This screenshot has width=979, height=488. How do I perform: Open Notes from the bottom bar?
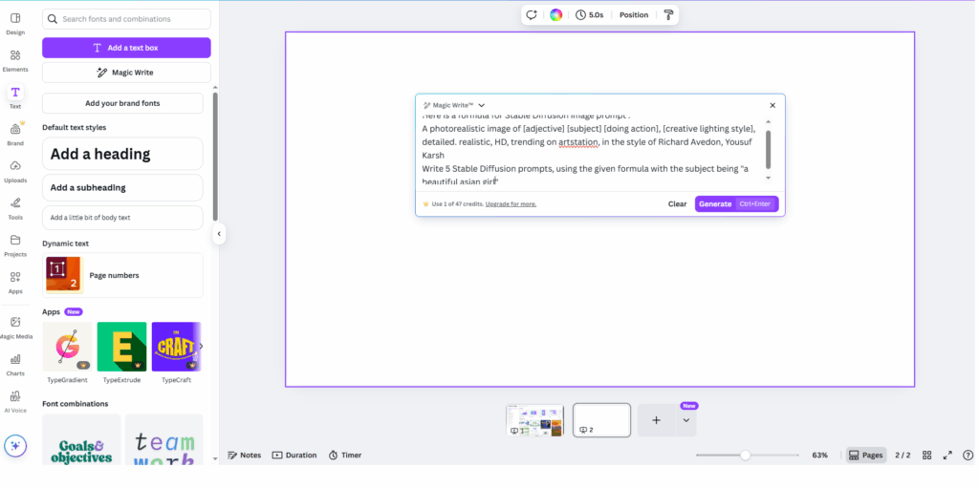pyautogui.click(x=244, y=456)
